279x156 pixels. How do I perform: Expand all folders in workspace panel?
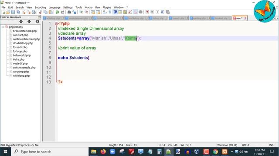[x=21, y=22]
